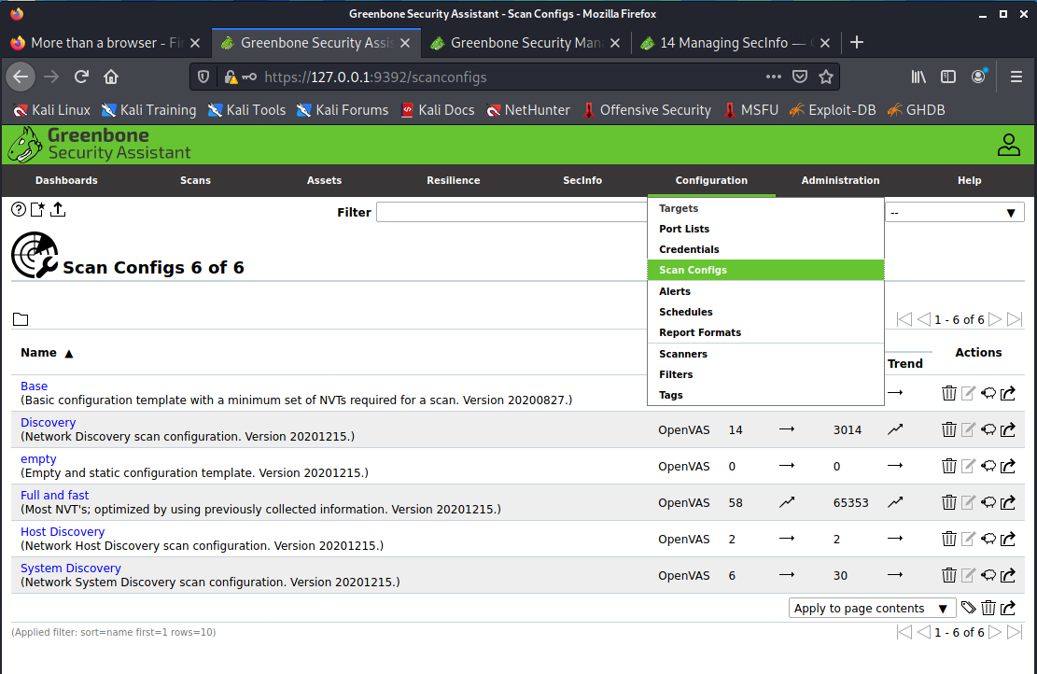This screenshot has height=674, width=1037.
Task: Clone the empty scan config
Action: pos(988,466)
